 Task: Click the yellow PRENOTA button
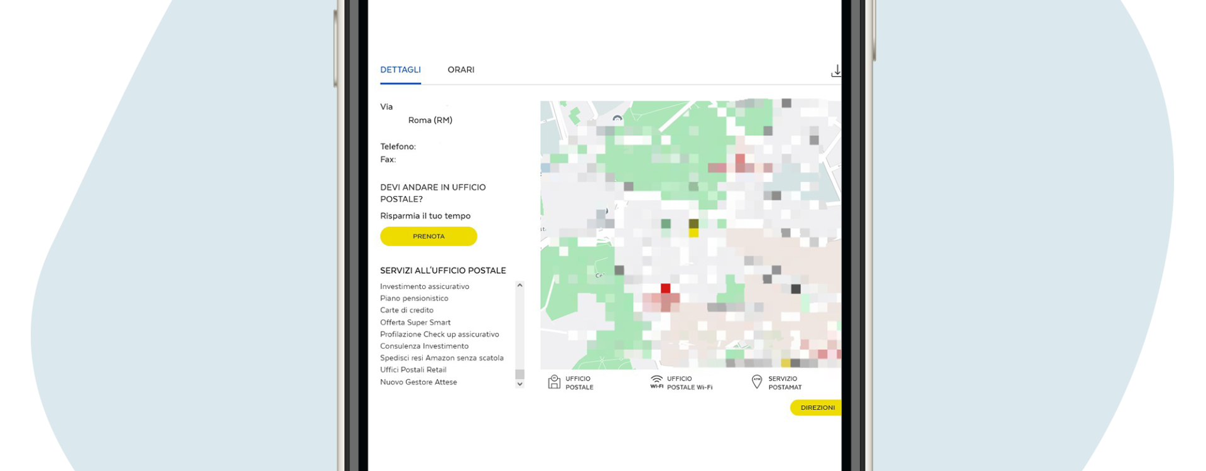(428, 236)
